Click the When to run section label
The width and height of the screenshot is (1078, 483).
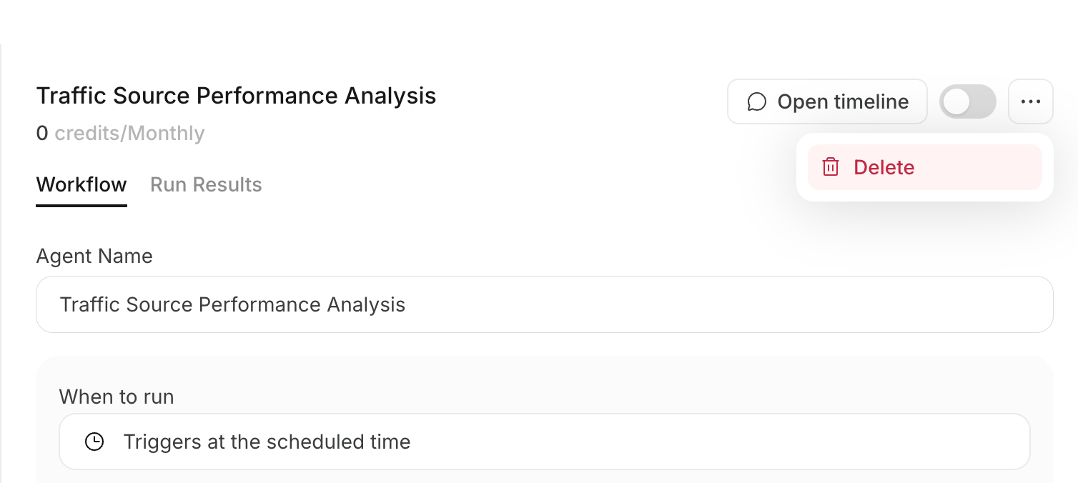(x=117, y=397)
